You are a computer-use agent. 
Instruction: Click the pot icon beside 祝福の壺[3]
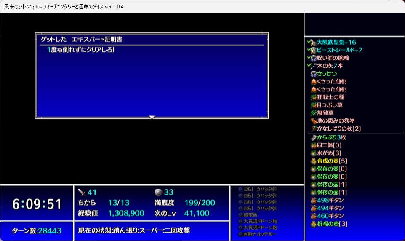[x=313, y=224]
